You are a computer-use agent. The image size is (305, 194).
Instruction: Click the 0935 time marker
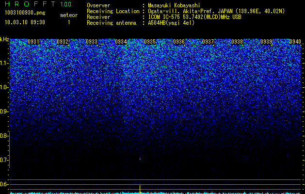coord(150,42)
